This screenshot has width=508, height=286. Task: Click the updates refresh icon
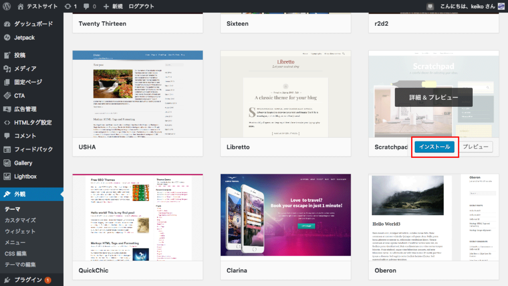click(x=67, y=6)
